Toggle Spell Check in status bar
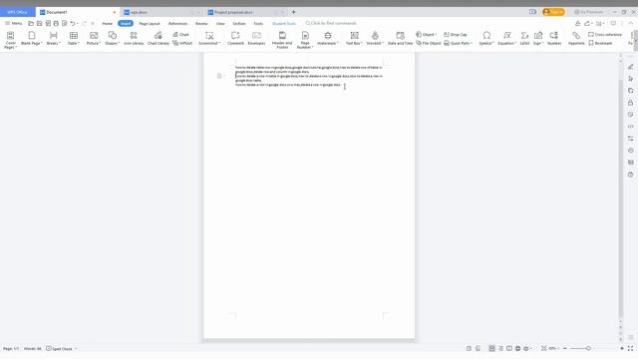The width and height of the screenshot is (638, 359). [60, 349]
